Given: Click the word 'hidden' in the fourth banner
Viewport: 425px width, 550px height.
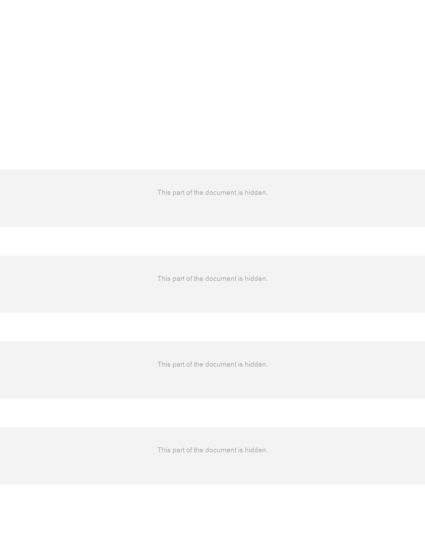Looking at the screenshot, I should (256, 450).
